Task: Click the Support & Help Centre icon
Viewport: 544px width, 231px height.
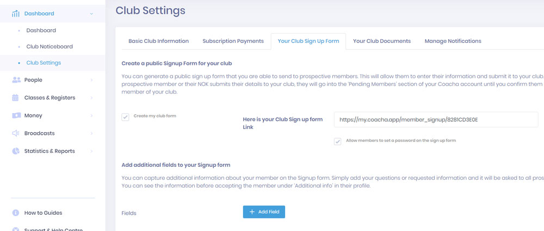Action: coord(16,229)
